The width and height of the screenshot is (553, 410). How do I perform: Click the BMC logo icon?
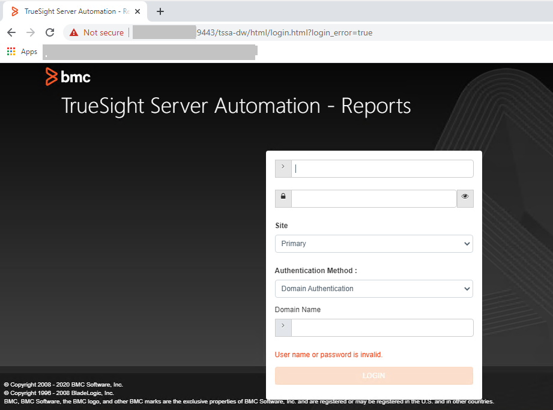(x=49, y=76)
